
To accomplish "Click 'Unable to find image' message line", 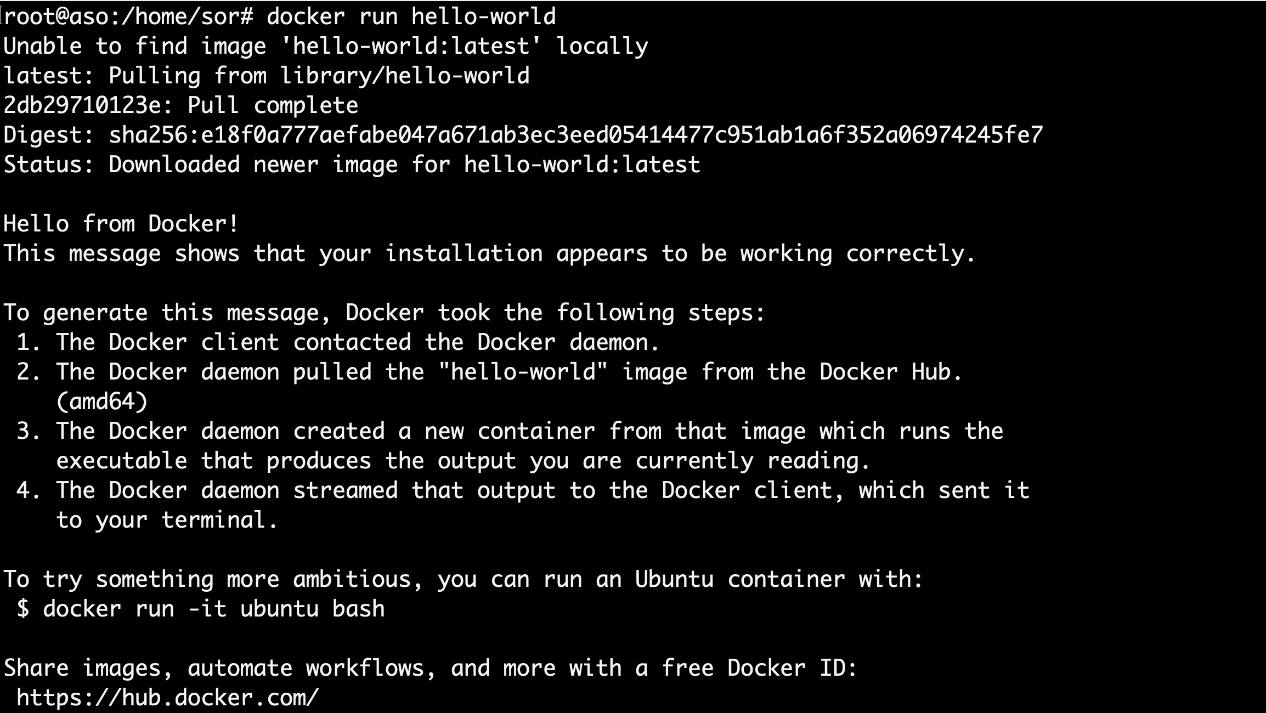I will pos(325,46).
